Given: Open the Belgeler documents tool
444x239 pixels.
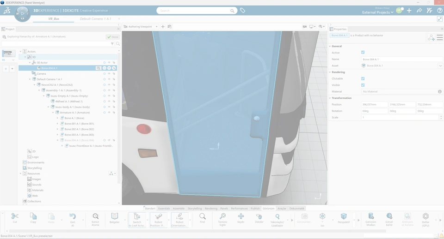Looking at the screenshot, I should 114,216.
